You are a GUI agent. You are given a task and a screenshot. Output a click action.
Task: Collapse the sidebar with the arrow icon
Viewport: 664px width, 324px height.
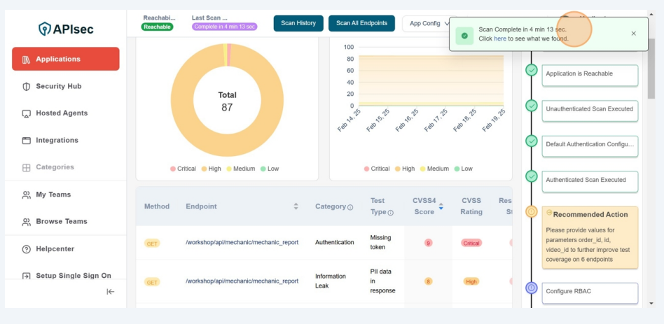click(x=111, y=292)
